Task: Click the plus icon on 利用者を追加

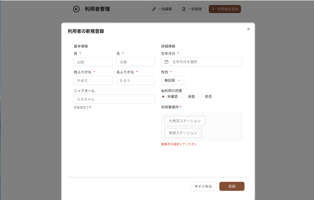Action: coord(213,9)
